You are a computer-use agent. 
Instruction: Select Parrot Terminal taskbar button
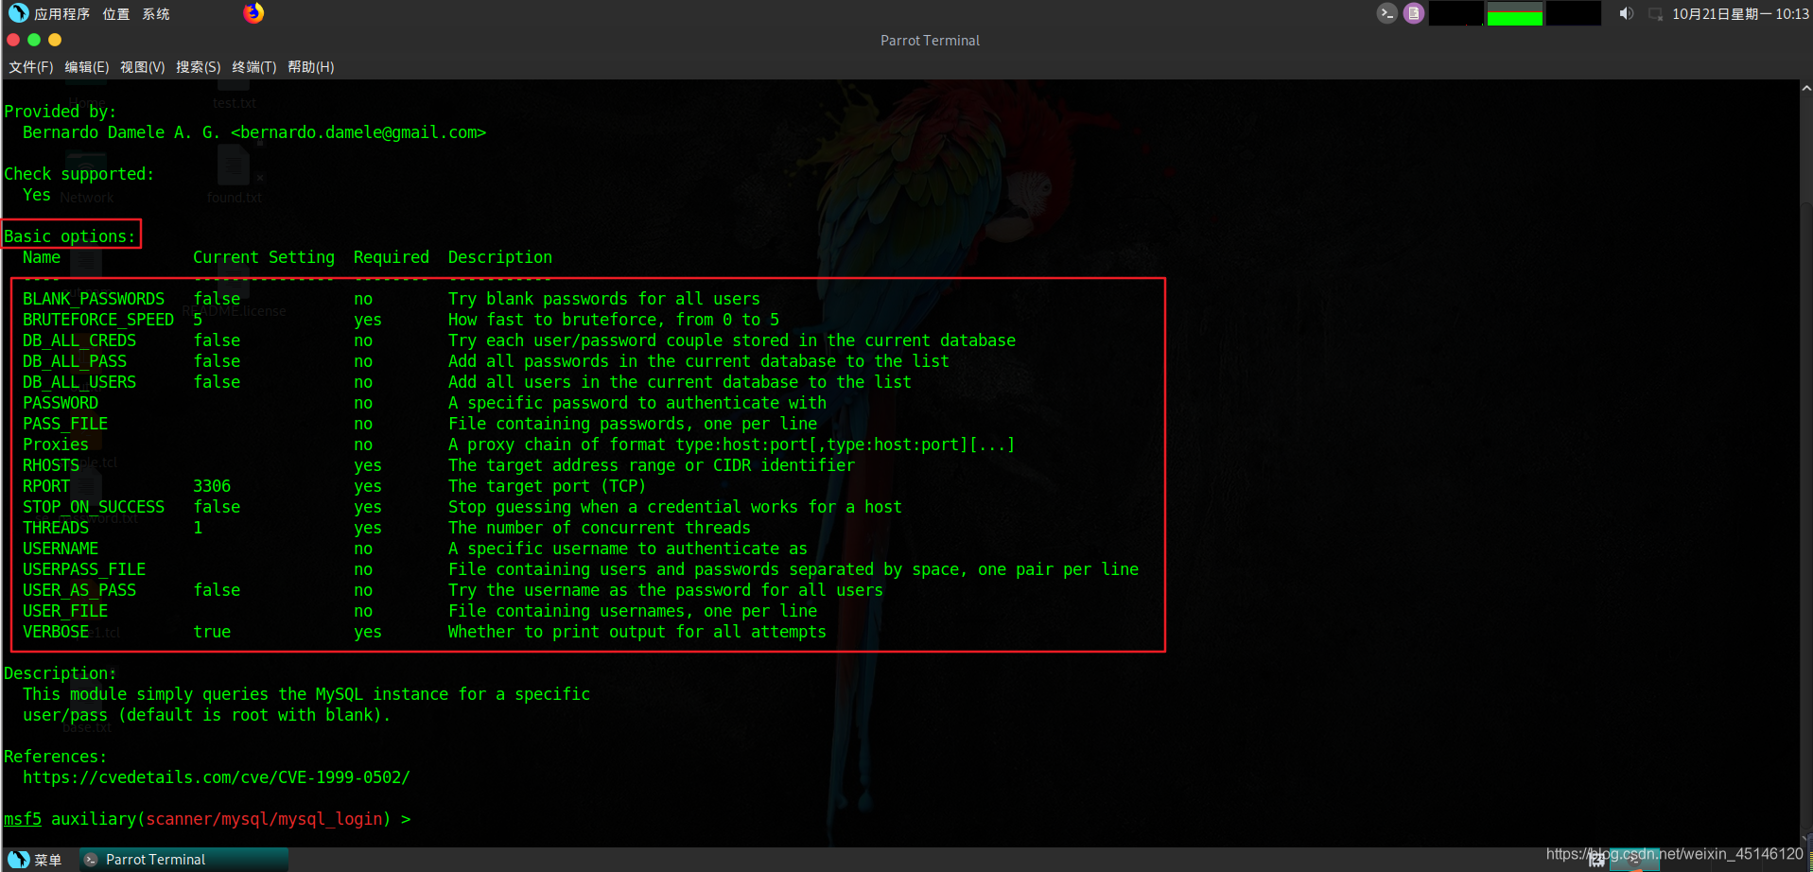tap(184, 860)
